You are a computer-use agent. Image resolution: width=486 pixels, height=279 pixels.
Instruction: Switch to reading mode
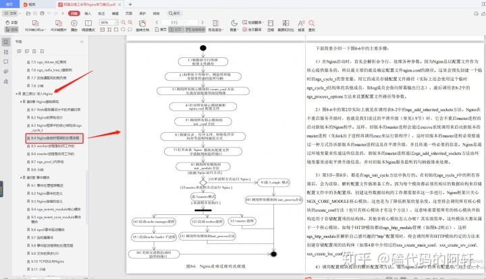point(88,26)
